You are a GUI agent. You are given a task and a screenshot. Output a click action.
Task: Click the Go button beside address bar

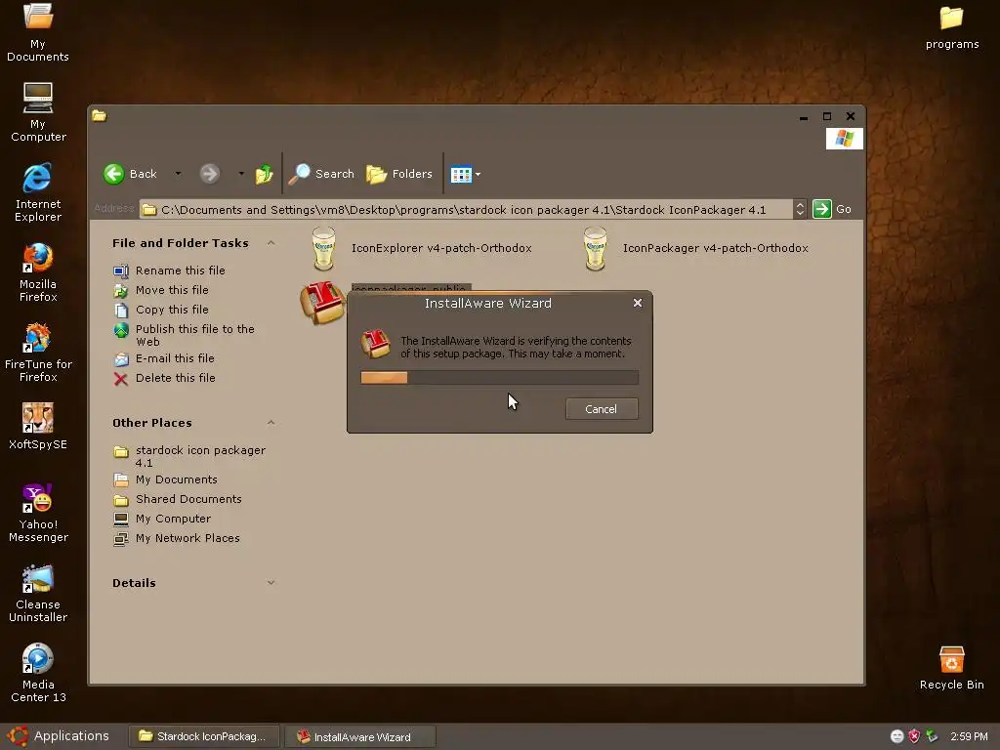[832, 209]
